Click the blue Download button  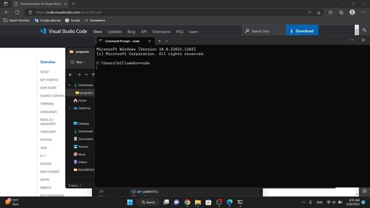pyautogui.click(x=302, y=31)
